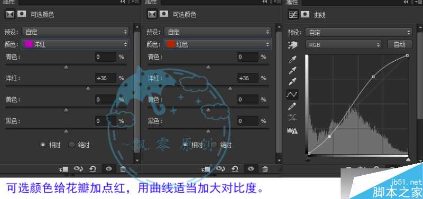Choose 绝对 radio in magenta panel
This screenshot has height=199, width=423.
click(x=72, y=145)
